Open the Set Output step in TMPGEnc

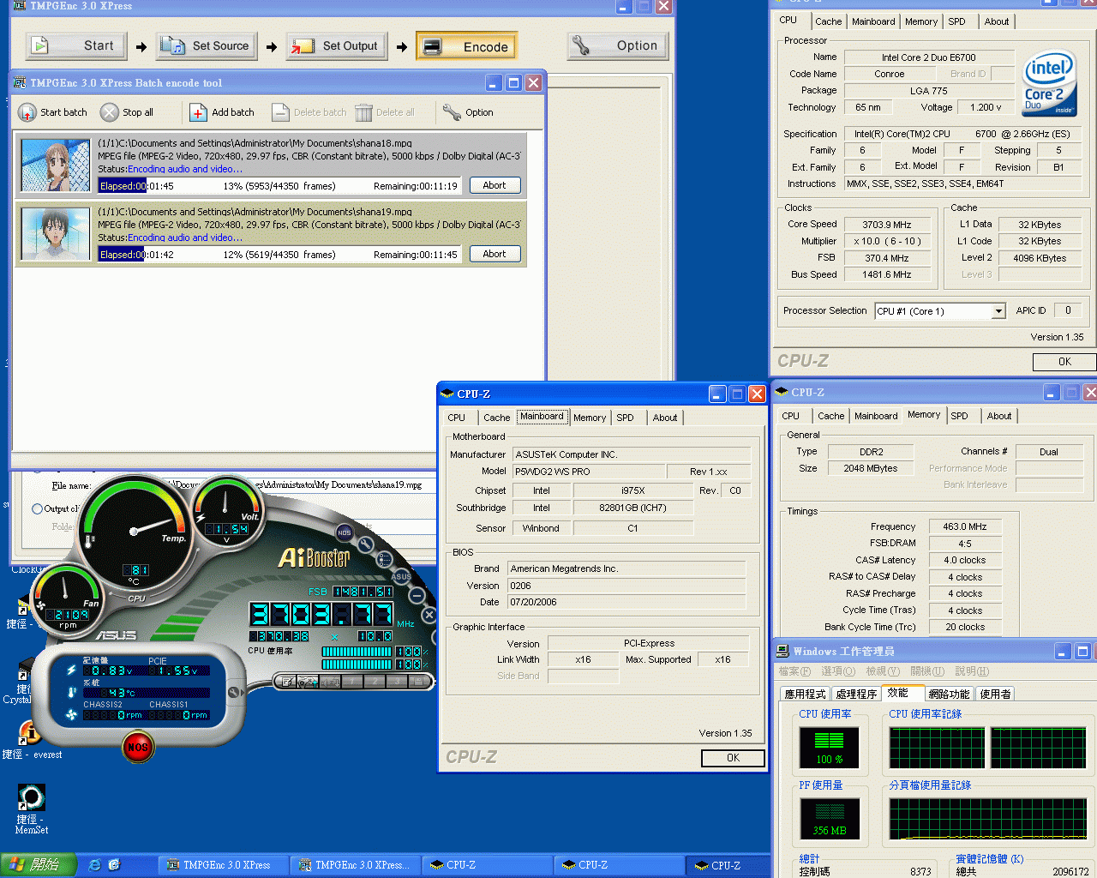337,46
